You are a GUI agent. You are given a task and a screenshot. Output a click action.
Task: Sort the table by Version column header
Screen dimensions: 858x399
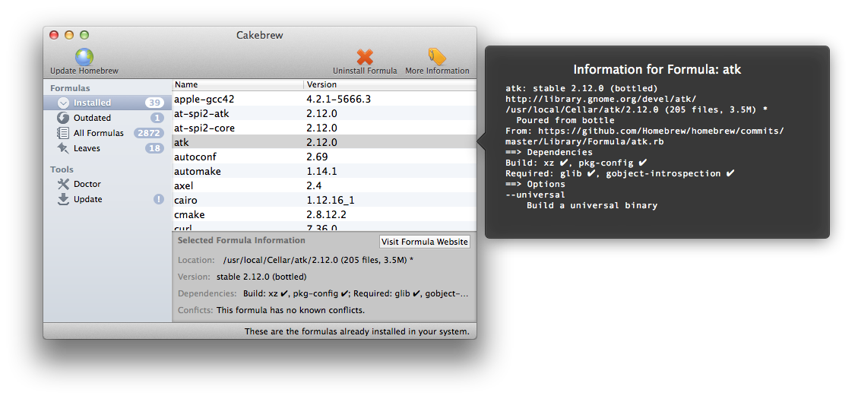coord(390,85)
